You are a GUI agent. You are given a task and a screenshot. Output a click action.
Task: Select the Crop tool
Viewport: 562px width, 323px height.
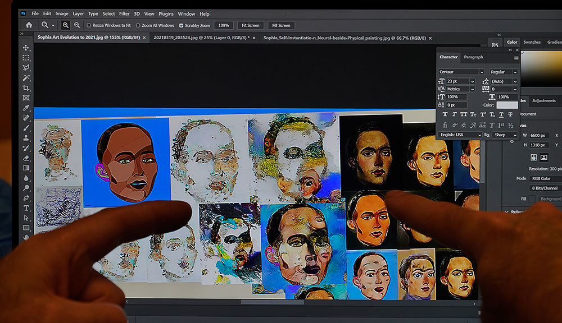26,88
